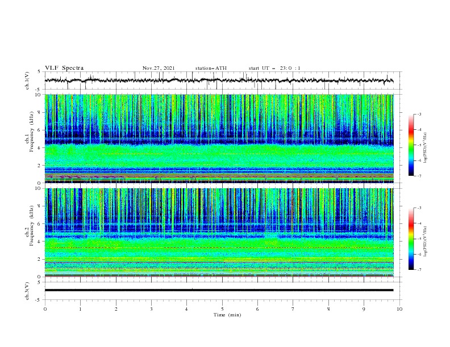Click the ch.2 spectrogram color scale bar
This screenshot has height=347, width=450.
pyautogui.click(x=411, y=239)
